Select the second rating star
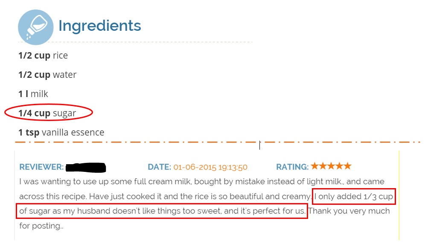 (323, 166)
